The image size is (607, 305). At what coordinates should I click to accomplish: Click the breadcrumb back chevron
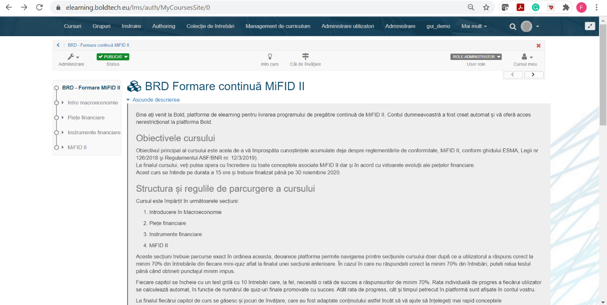[58, 45]
